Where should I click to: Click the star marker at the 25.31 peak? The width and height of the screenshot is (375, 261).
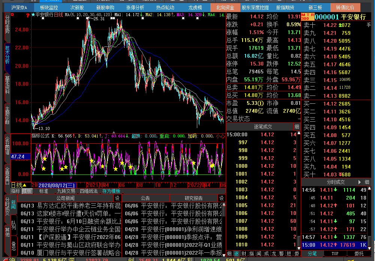pyautogui.click(x=88, y=18)
